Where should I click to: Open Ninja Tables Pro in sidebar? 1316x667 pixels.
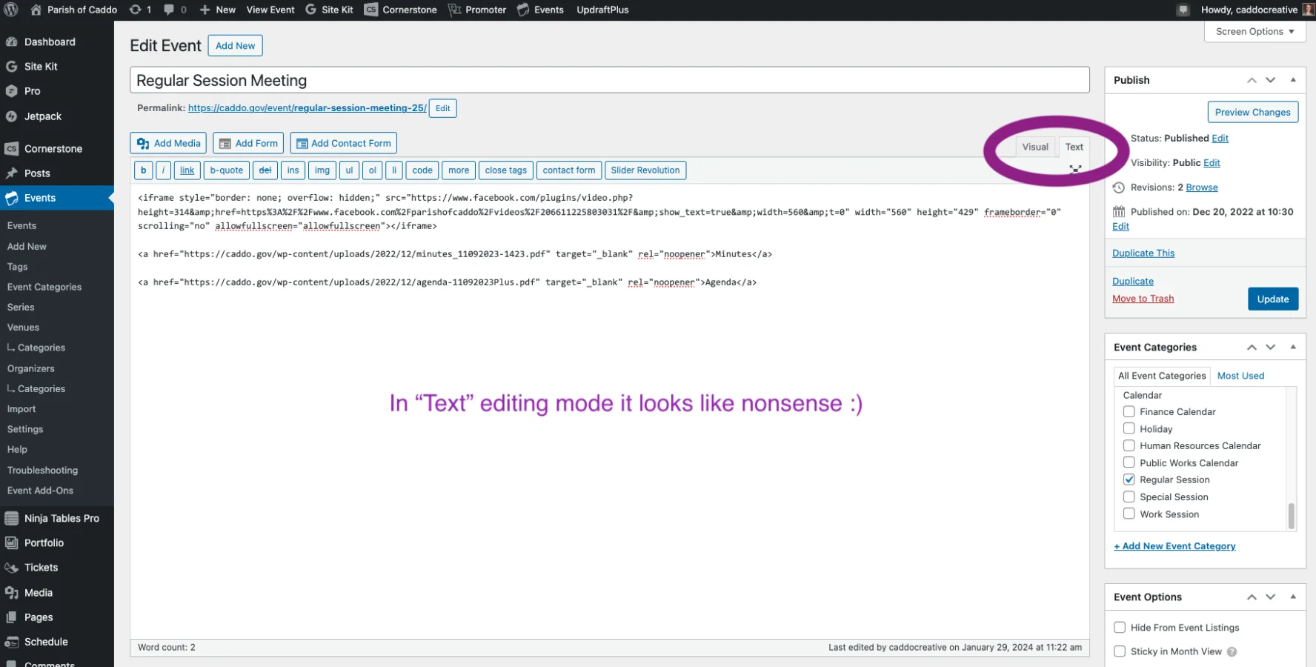(x=61, y=518)
